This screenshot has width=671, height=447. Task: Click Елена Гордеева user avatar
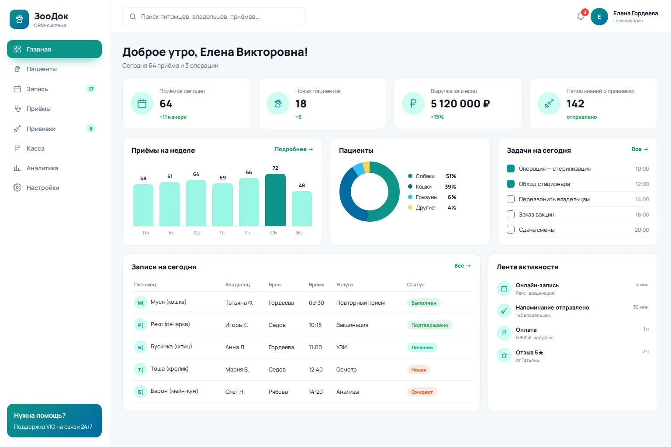coord(599,17)
